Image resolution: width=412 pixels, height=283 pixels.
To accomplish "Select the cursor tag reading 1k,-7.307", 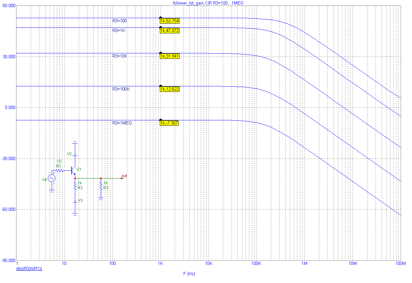I will coord(169,123).
